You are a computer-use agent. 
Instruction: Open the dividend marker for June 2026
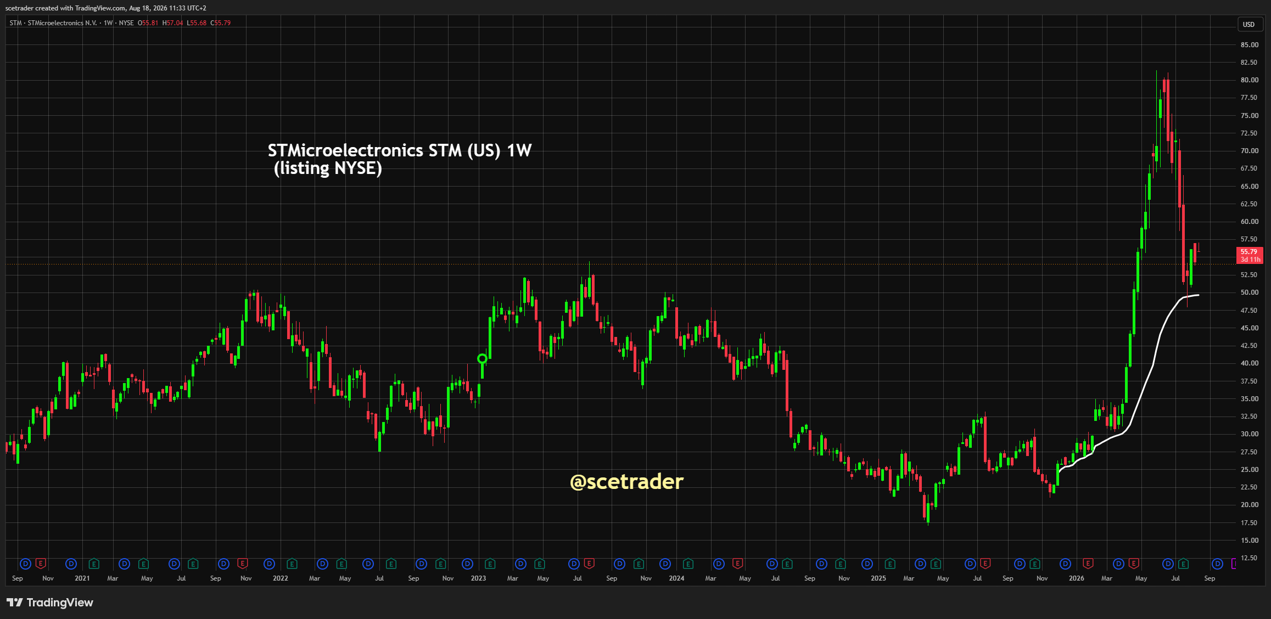(1168, 564)
